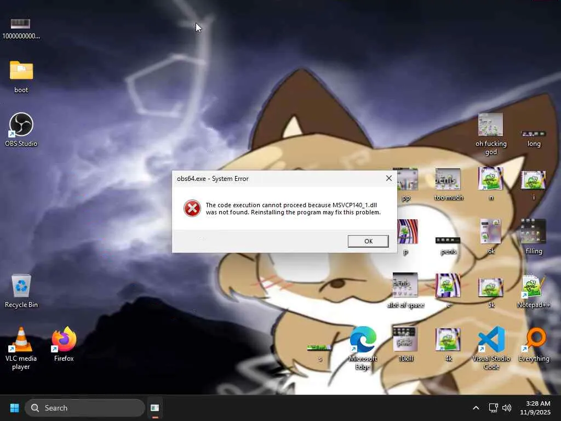Expand the hidden system tray icons

point(476,408)
